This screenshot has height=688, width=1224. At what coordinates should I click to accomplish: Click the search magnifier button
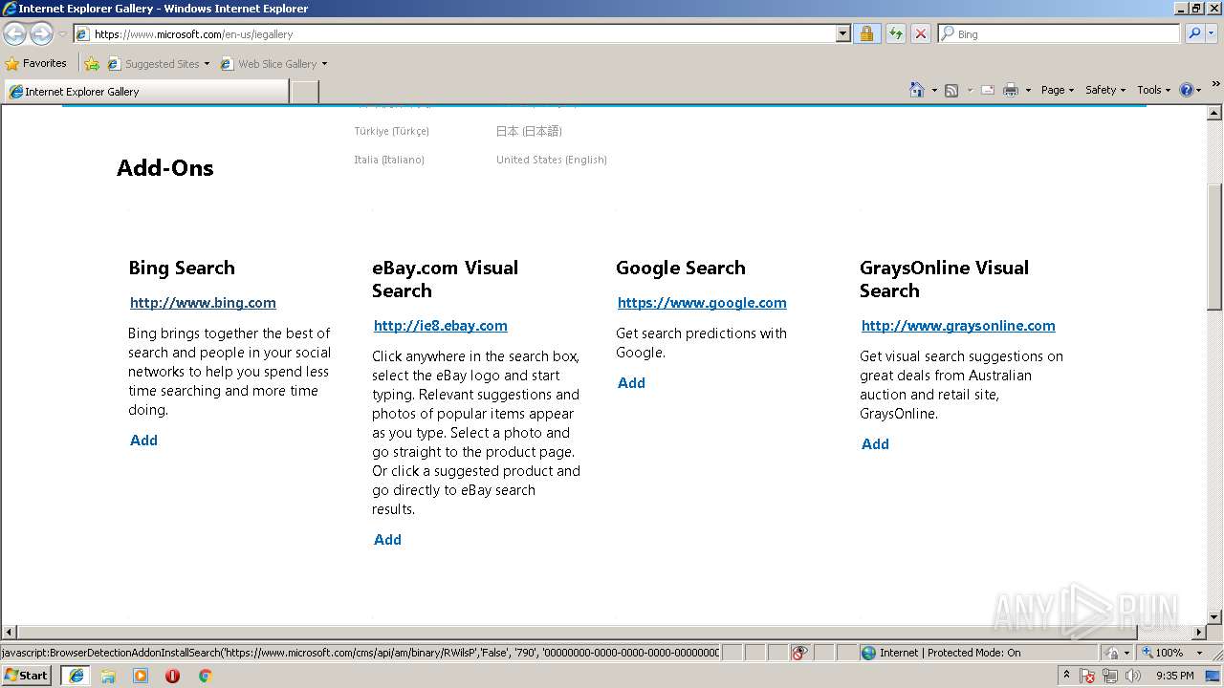1193,33
